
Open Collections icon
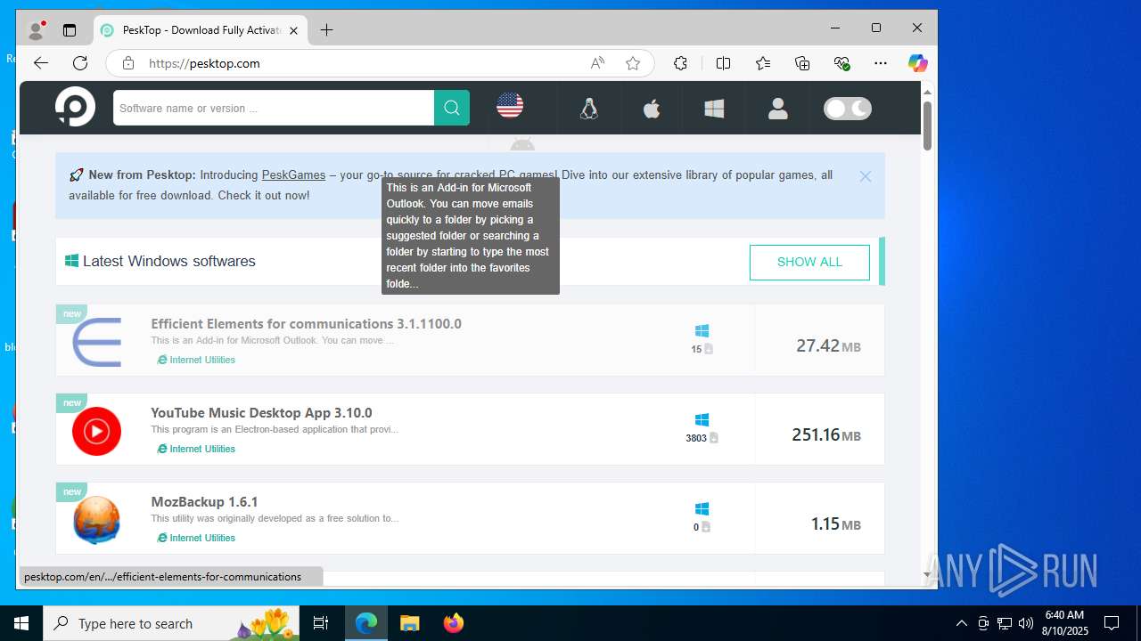[x=802, y=63]
